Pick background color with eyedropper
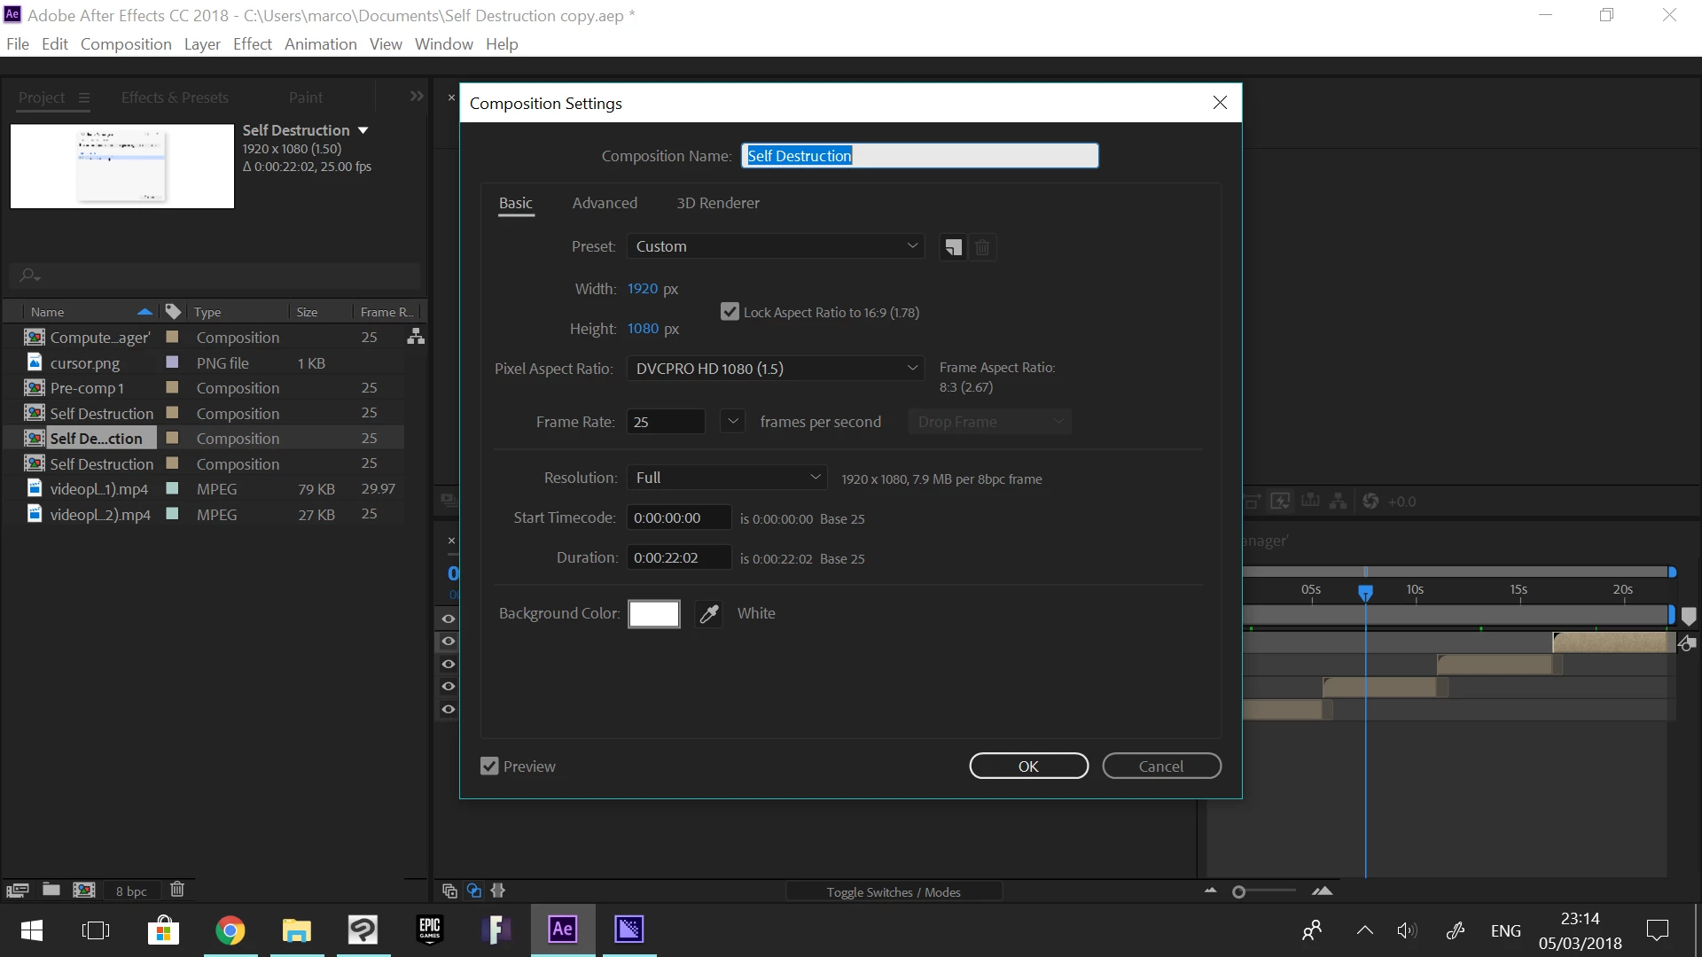1702x957 pixels. pos(709,613)
